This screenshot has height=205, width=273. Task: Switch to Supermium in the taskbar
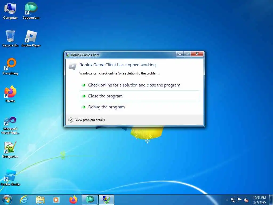90,200
